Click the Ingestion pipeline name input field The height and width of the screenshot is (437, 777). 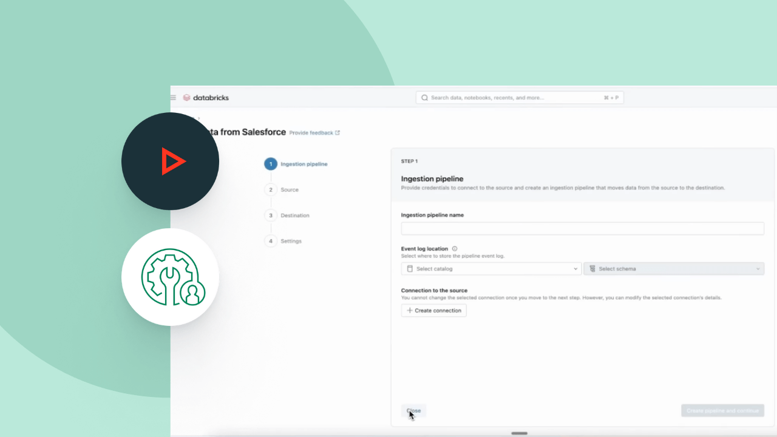pos(582,228)
